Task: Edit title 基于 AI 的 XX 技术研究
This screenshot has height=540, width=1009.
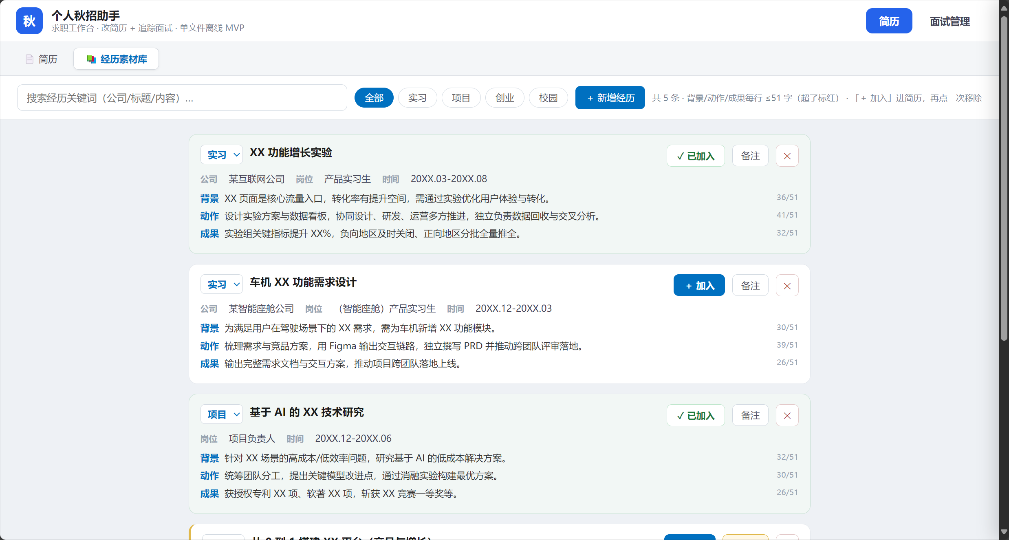Action: click(x=306, y=412)
